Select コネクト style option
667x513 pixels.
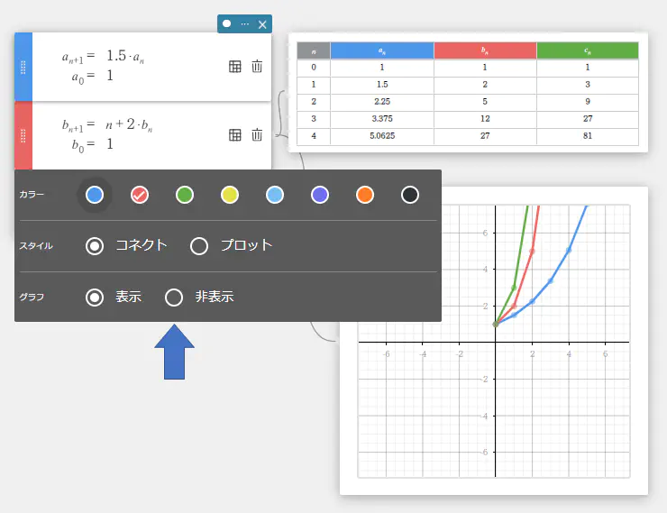[x=95, y=245]
